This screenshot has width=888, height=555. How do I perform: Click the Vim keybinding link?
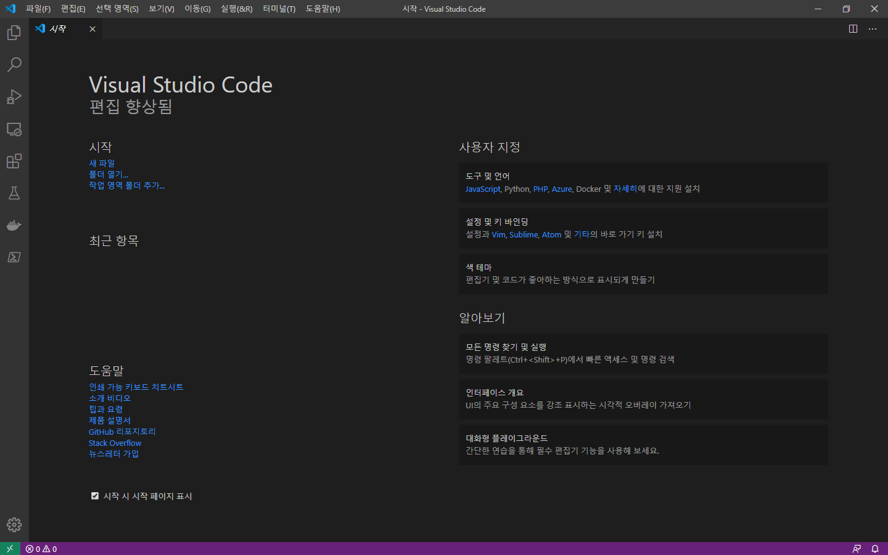[498, 234]
